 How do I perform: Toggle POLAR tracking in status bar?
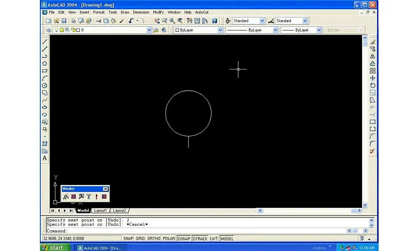pos(169,238)
